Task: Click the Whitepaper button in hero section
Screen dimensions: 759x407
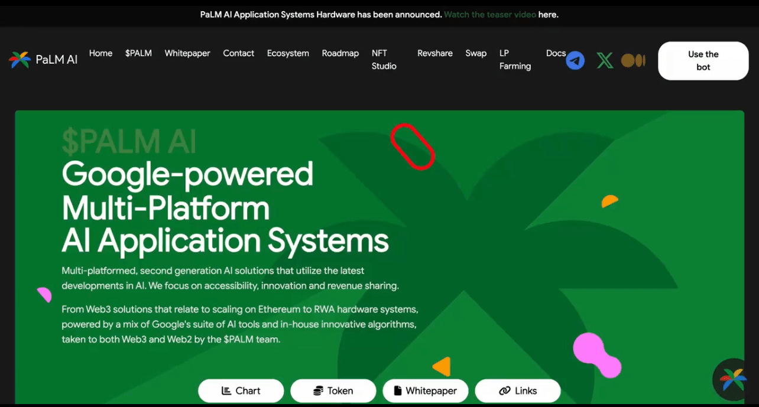Action: [x=426, y=390]
